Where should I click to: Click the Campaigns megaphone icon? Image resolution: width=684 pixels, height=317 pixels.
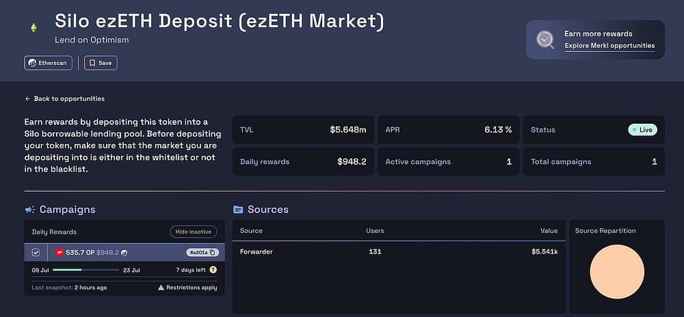click(x=29, y=210)
